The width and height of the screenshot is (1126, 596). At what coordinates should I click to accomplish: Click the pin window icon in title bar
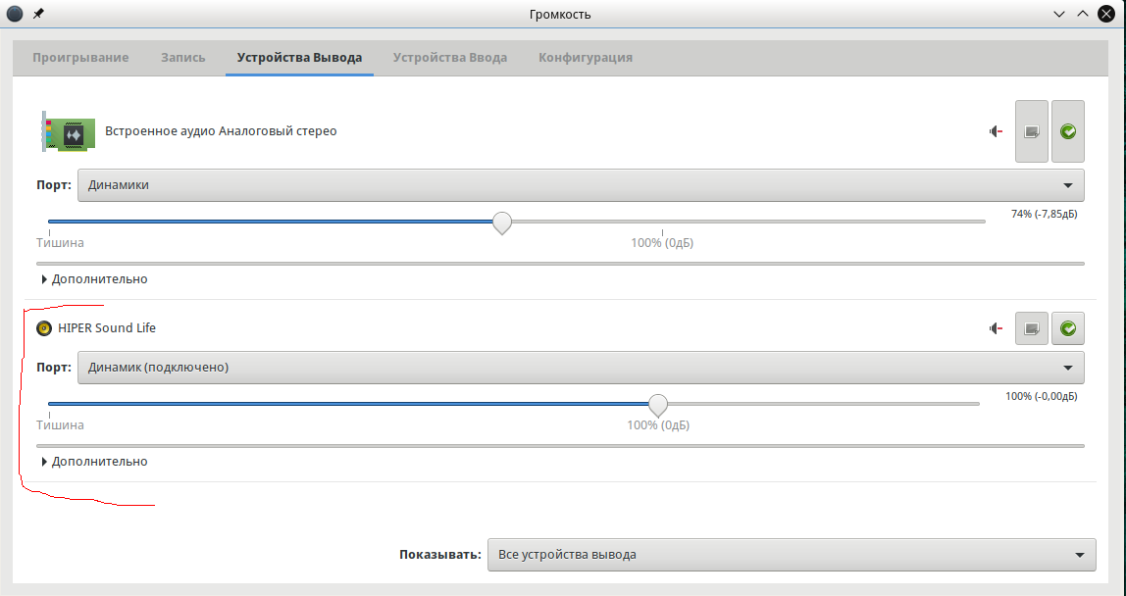[x=38, y=14]
